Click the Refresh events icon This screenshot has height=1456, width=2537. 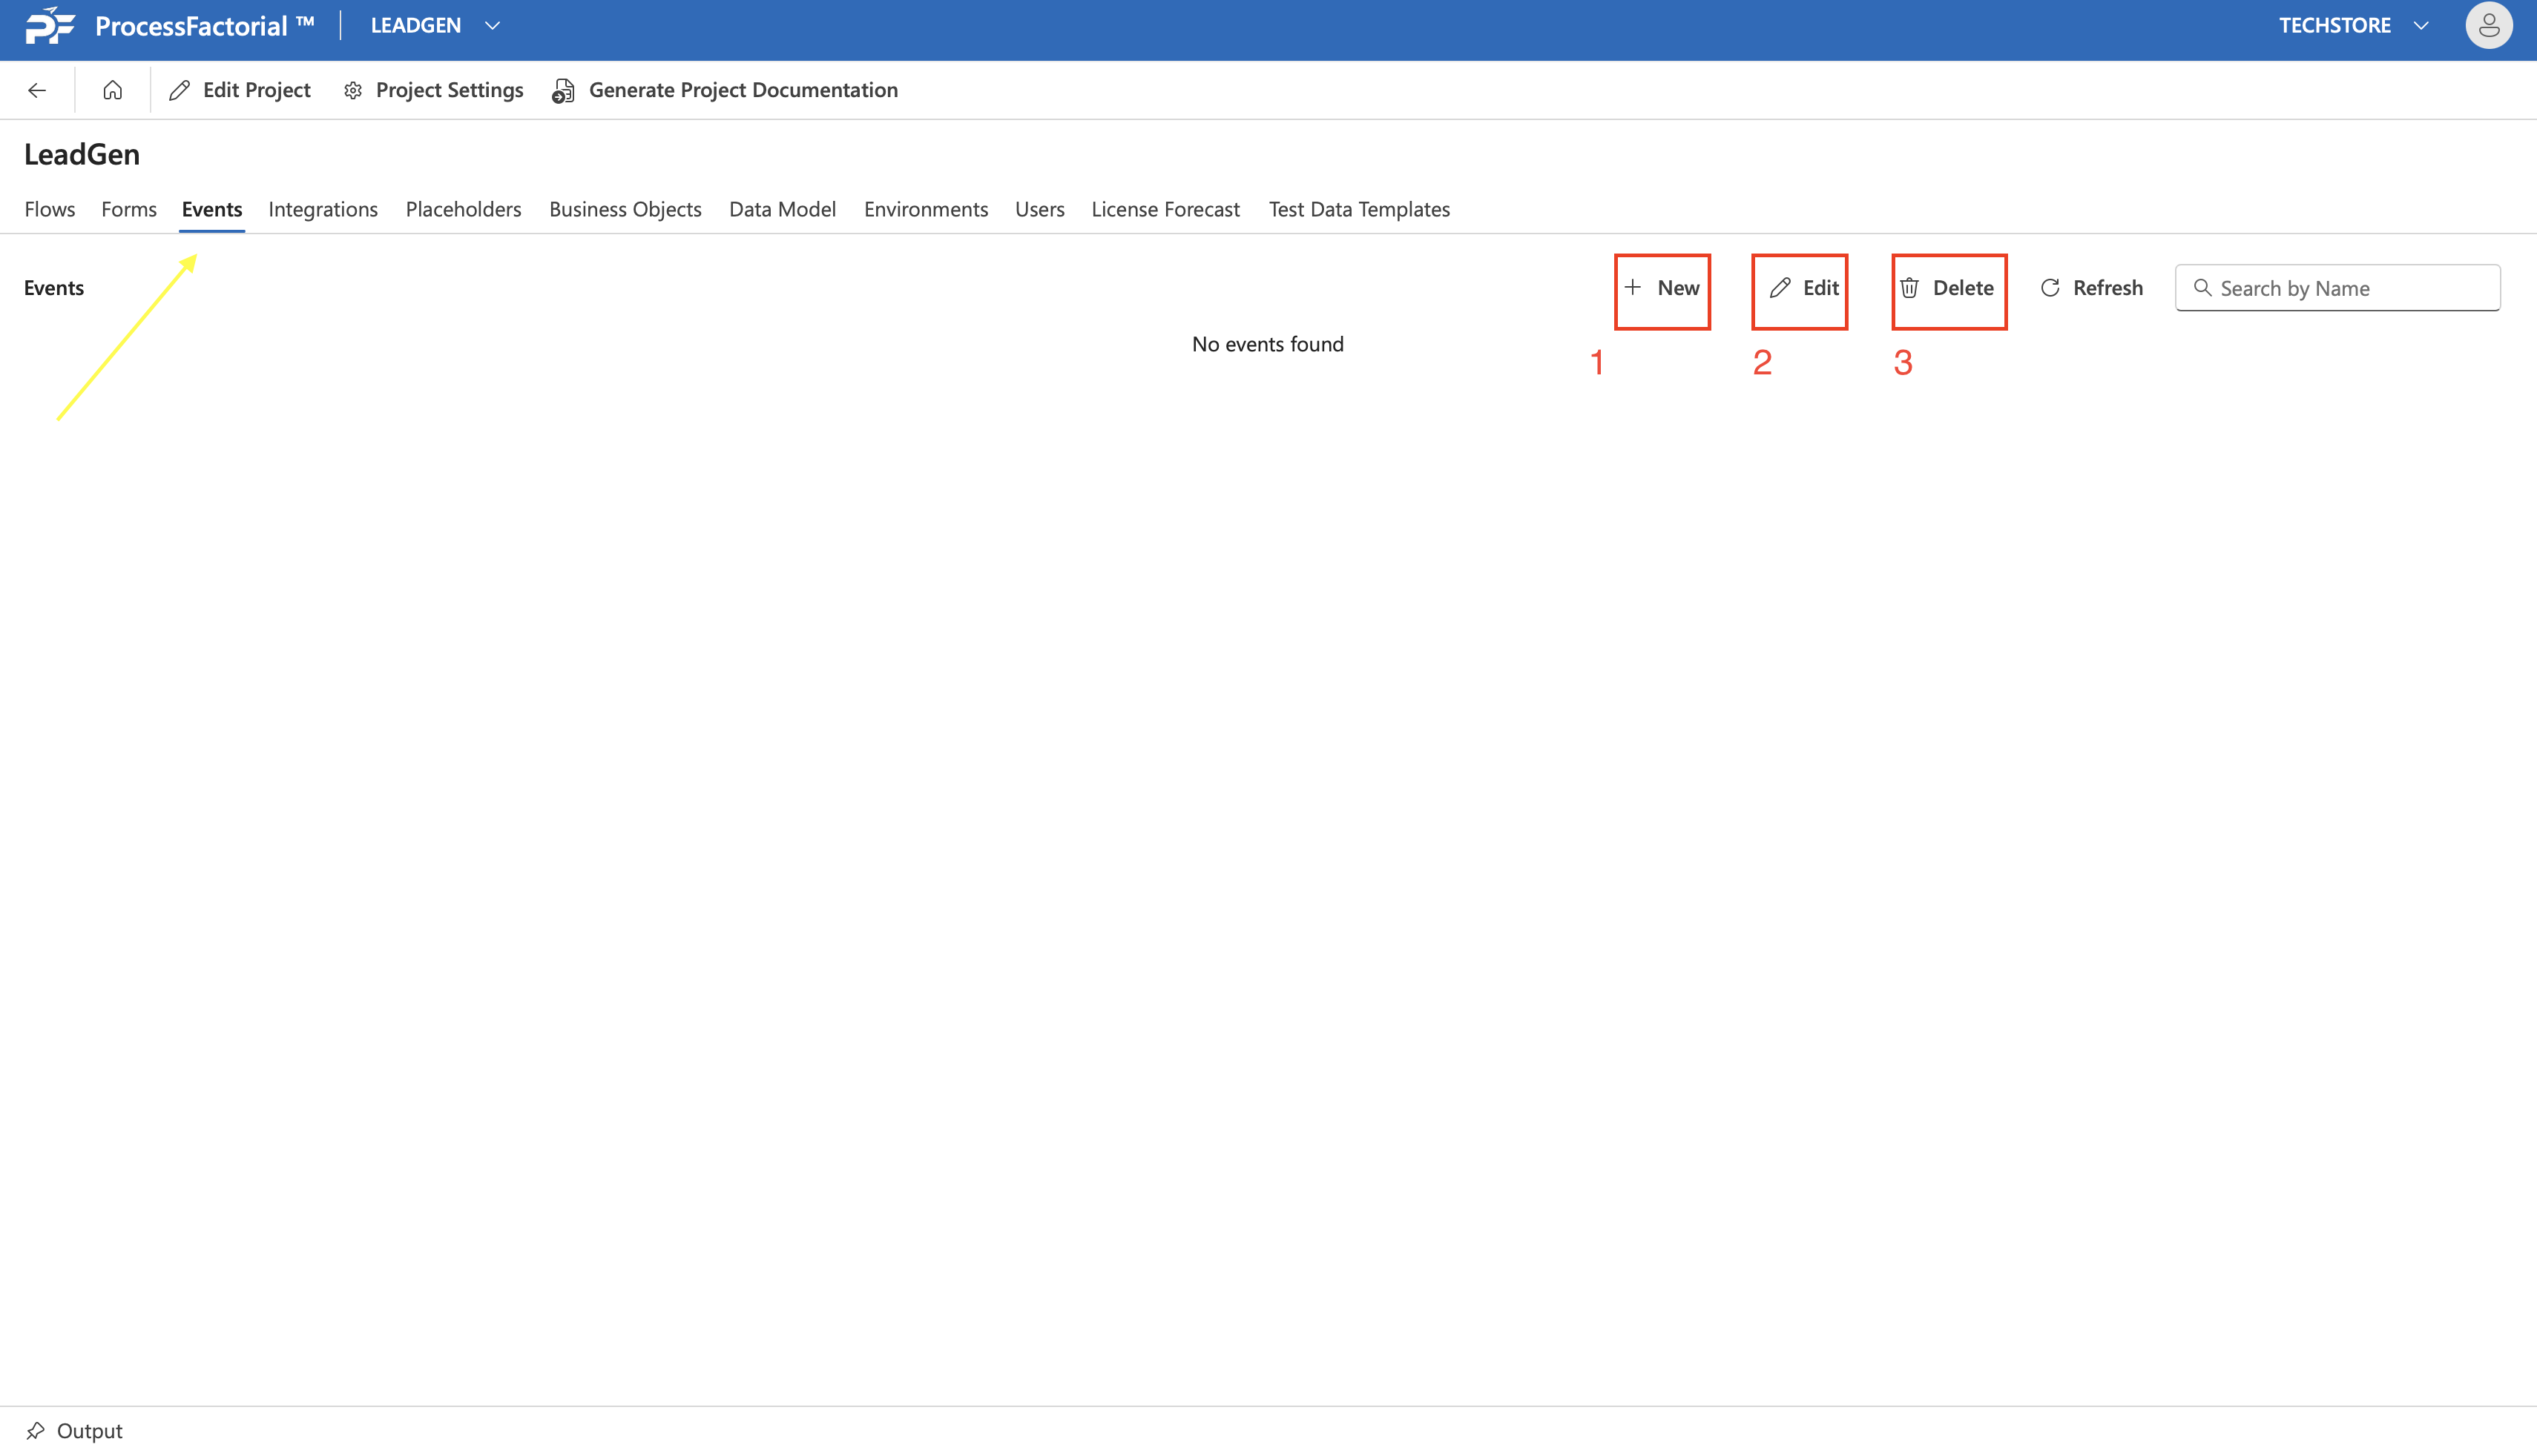(2050, 288)
